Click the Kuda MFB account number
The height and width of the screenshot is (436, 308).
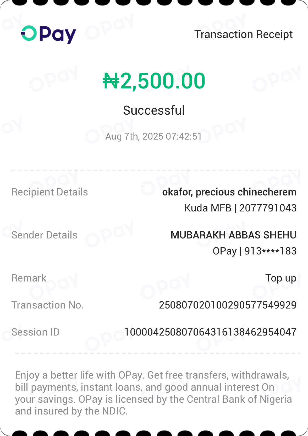pos(240,208)
